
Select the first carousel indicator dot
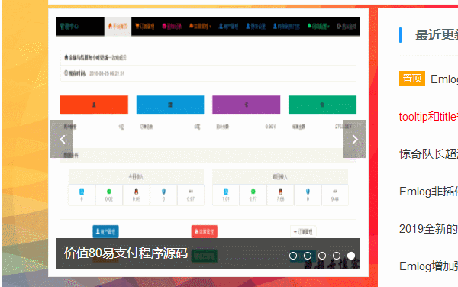point(293,256)
